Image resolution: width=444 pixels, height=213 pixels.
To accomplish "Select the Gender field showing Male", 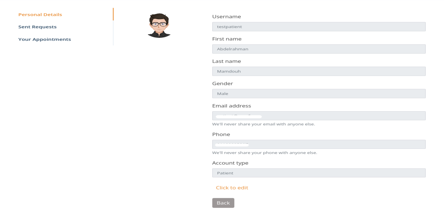I will pyautogui.click(x=319, y=93).
